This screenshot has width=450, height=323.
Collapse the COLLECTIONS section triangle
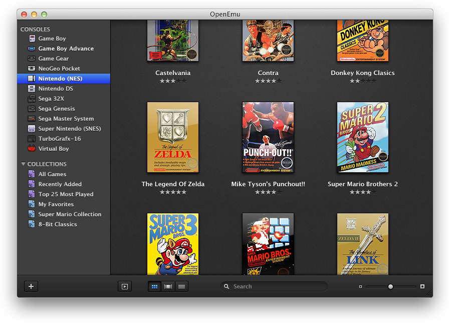pos(23,164)
